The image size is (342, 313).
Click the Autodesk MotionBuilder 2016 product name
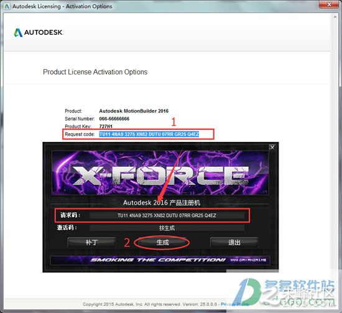[x=134, y=111]
